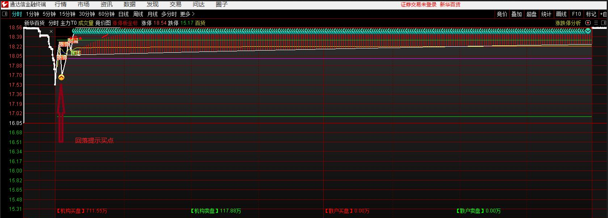
Task: Click the red up-arrow icon beside 涨跌停分析
Action: coord(588,23)
